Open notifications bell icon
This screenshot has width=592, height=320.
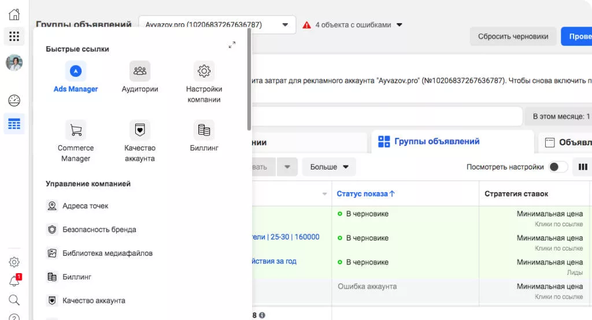point(14,281)
